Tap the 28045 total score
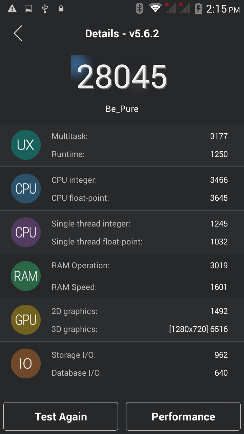The image size is (244, 434). click(x=122, y=77)
